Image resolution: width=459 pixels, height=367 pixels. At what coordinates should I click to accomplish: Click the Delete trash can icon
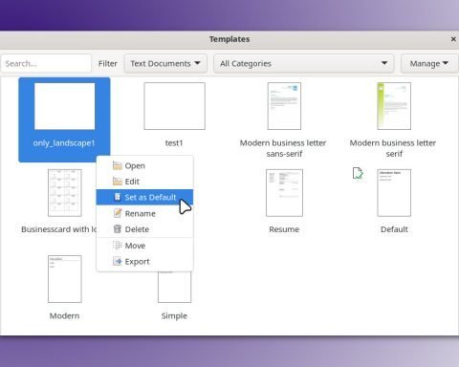click(x=118, y=228)
